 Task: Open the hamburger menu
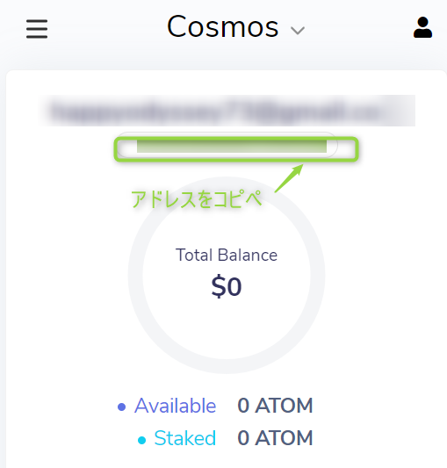(37, 29)
